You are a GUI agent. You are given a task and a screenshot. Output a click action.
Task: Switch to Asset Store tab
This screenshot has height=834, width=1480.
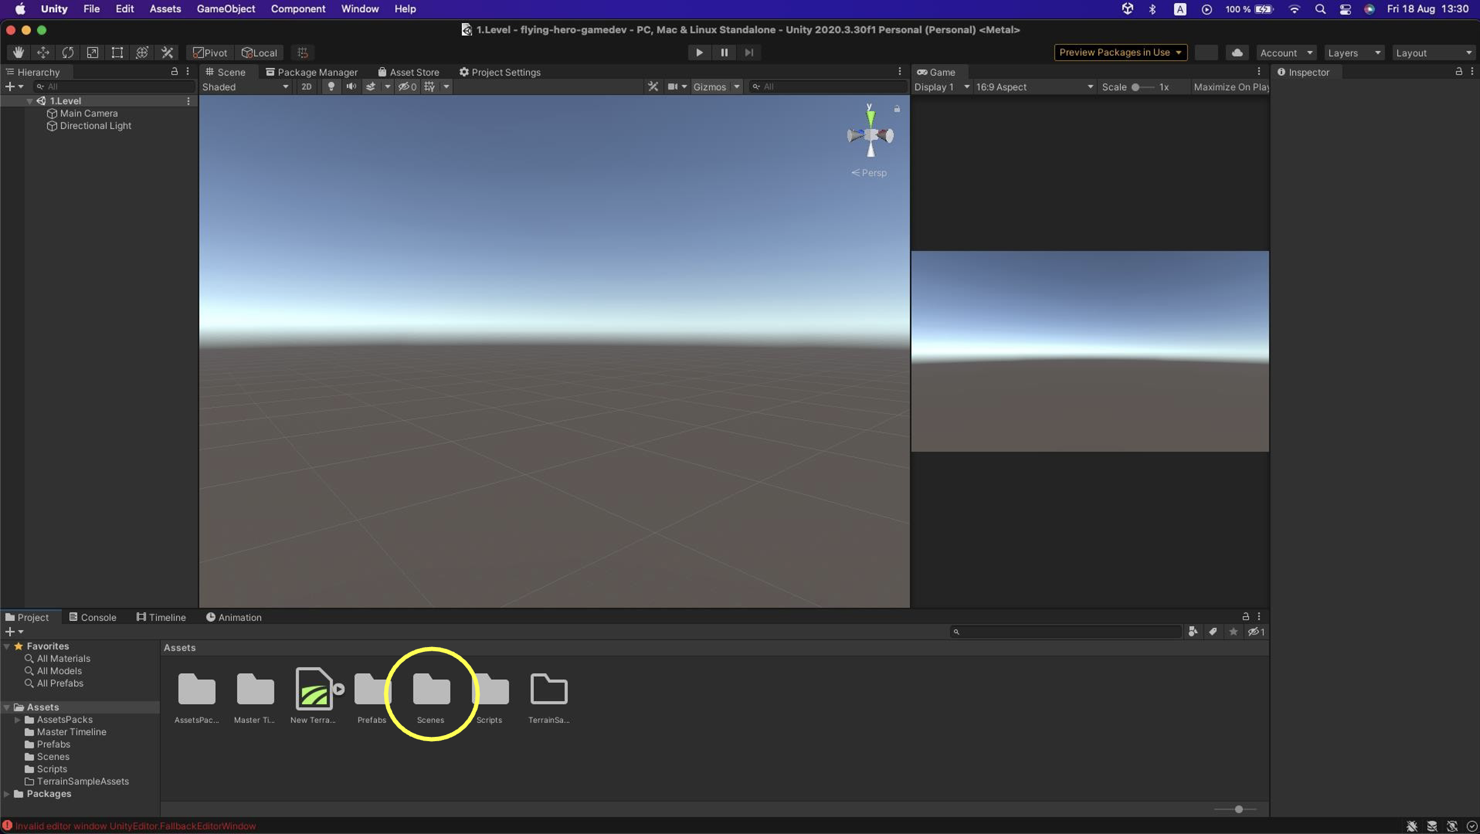click(409, 72)
